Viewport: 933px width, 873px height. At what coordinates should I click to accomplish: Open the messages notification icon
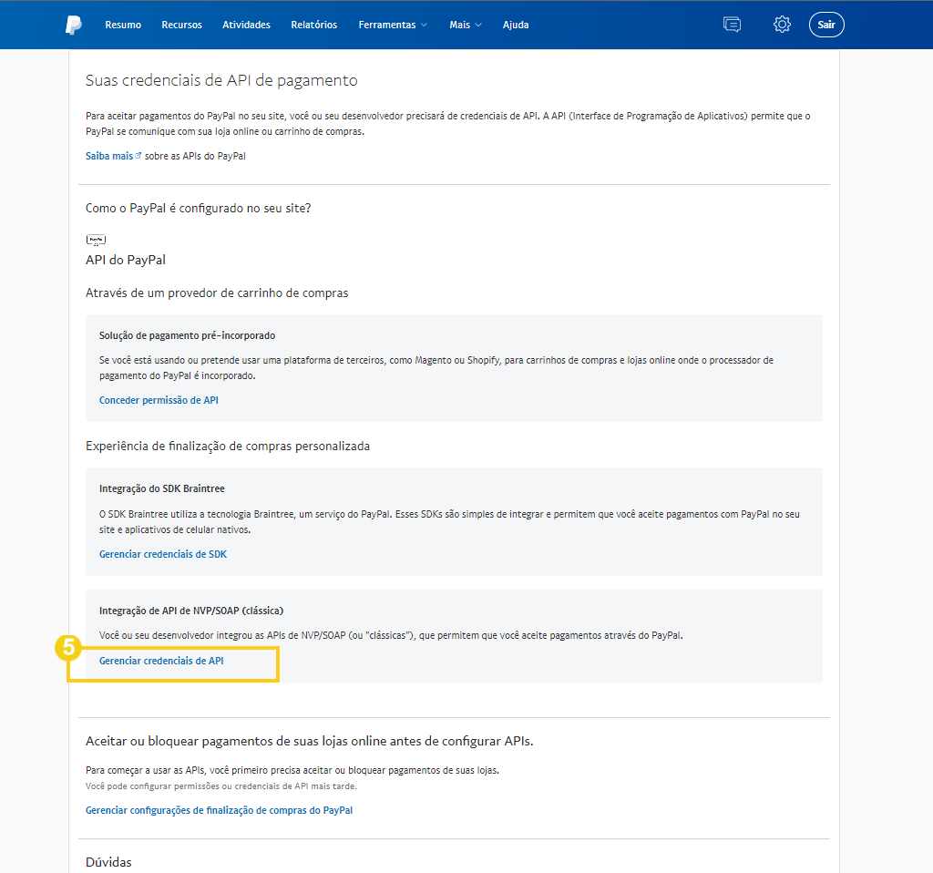pos(732,25)
